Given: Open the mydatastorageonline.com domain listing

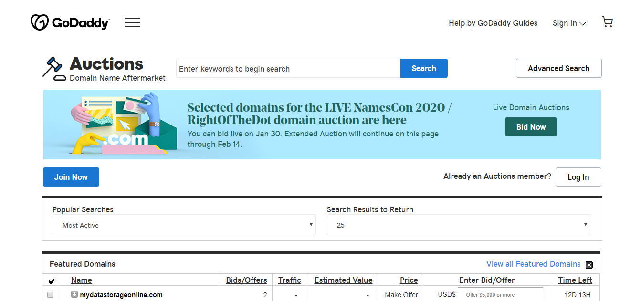Looking at the screenshot, I should click(x=121, y=295).
